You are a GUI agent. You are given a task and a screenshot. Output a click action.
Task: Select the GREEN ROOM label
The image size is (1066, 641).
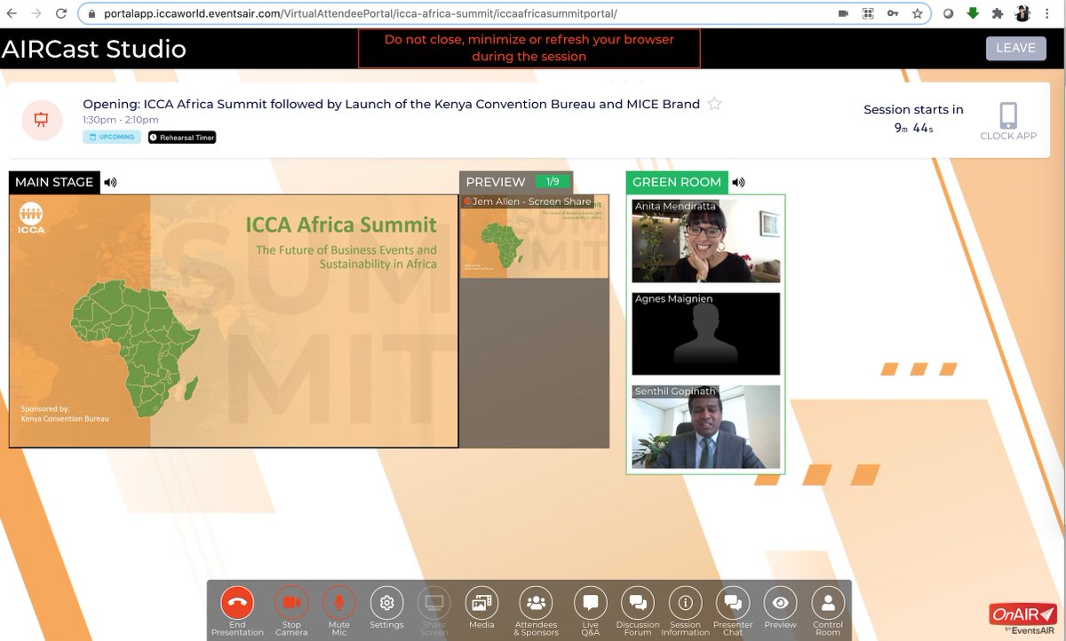point(677,182)
